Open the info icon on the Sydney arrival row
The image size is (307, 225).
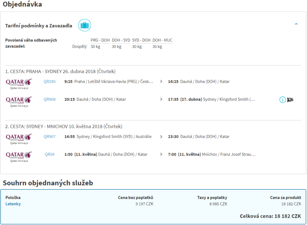tap(283, 99)
